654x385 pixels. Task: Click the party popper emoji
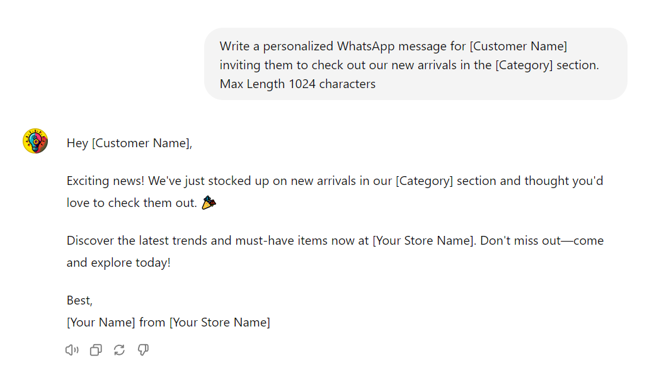[209, 203]
